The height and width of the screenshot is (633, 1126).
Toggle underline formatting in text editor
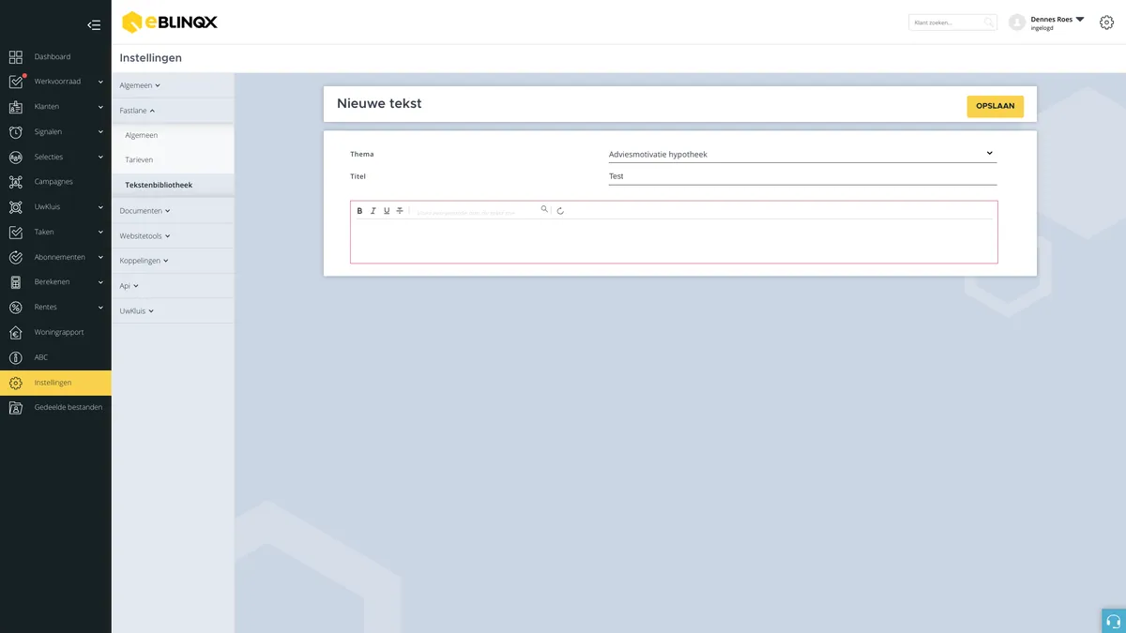tap(387, 211)
